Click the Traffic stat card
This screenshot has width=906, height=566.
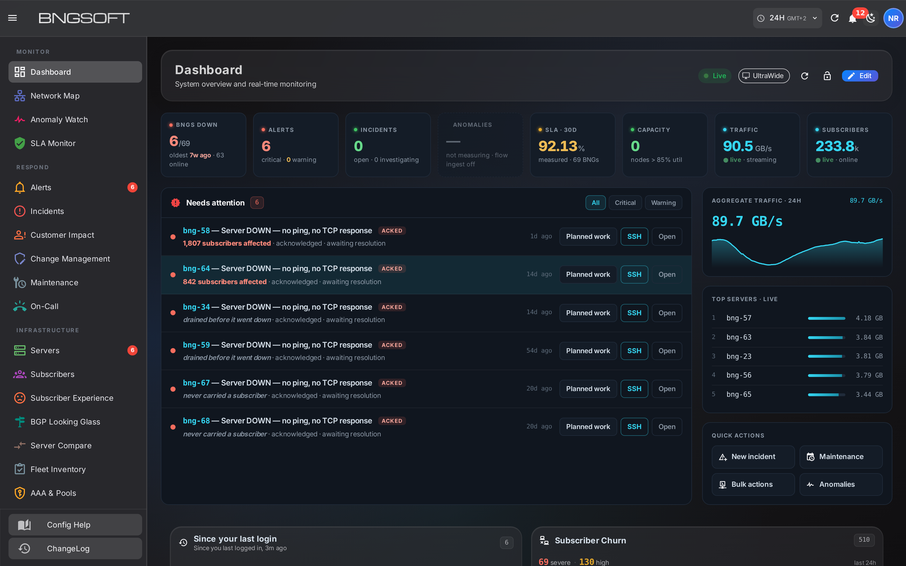point(757,145)
